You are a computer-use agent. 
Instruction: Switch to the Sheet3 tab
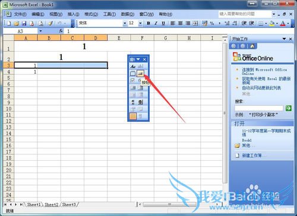click(x=69, y=205)
